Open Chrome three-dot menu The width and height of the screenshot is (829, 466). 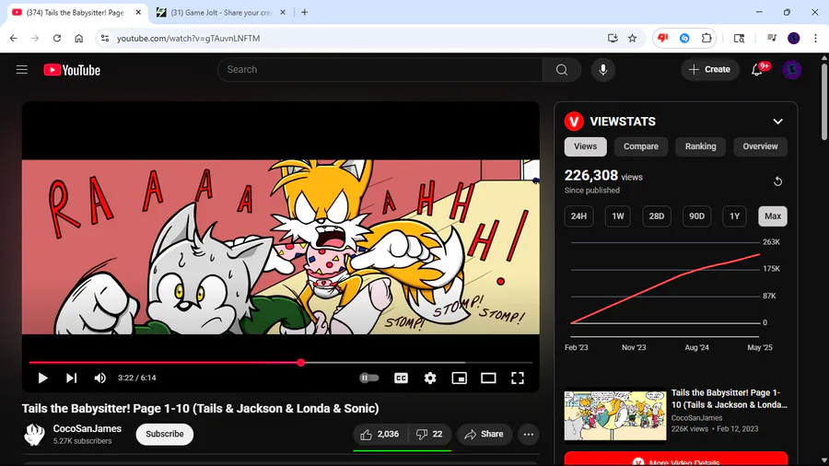(815, 38)
